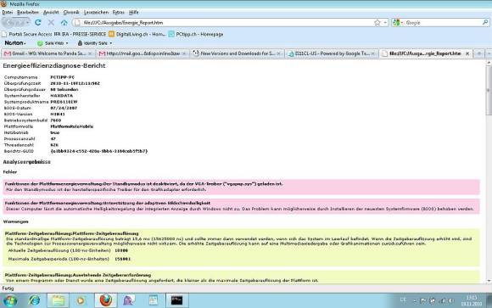This screenshot has height=308, width=492.
Task: Click the Identity Safe padlock icon
Action: point(80,43)
